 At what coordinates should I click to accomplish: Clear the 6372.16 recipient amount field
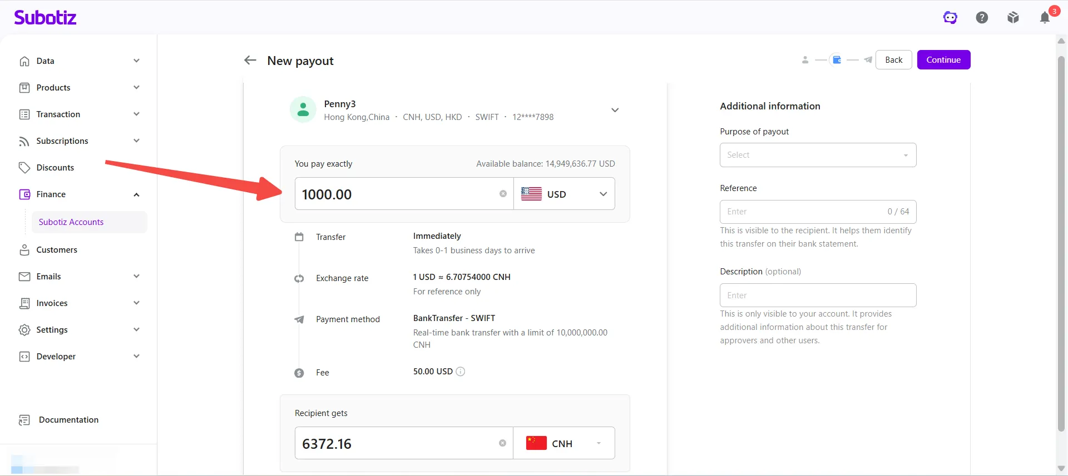[x=502, y=443]
